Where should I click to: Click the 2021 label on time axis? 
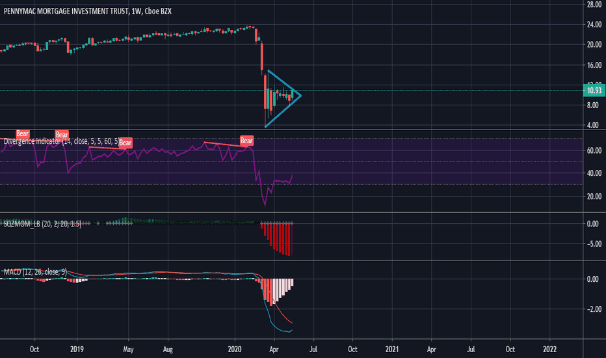click(392, 349)
